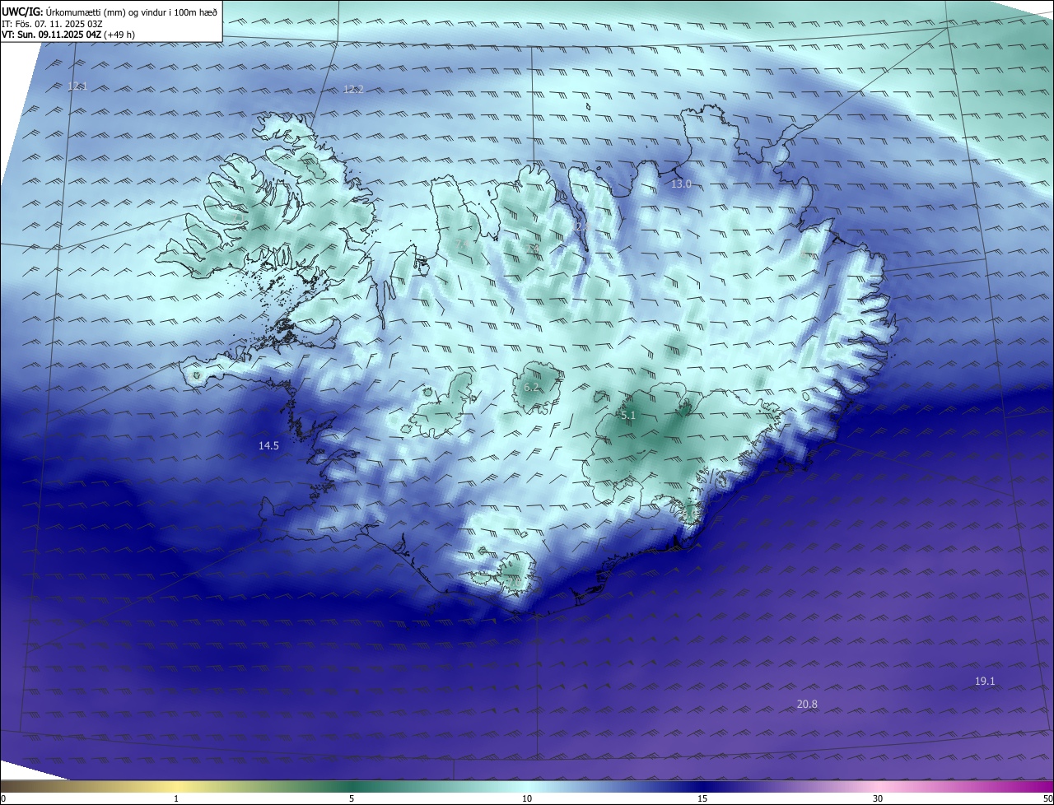Click the colorbar tick label 15

pos(702,798)
